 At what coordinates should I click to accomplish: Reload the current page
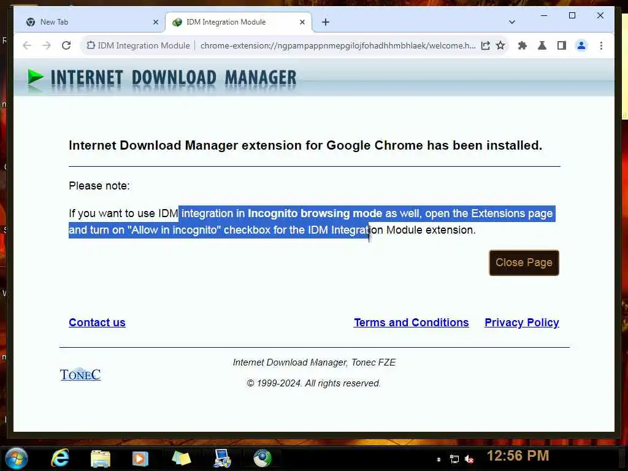66,45
